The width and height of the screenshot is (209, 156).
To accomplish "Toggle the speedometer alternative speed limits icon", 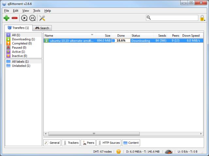I will point(169,151).
